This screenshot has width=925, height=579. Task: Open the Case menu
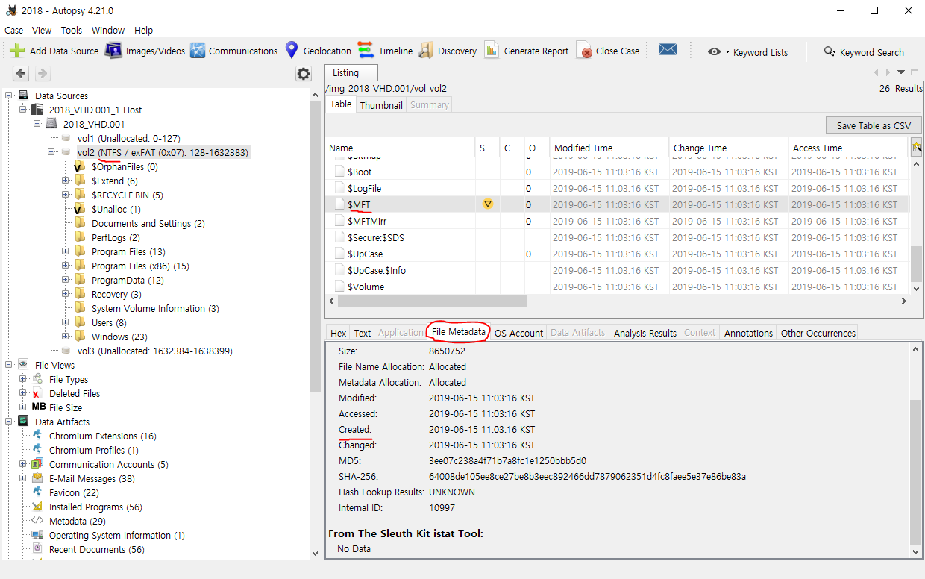point(13,30)
